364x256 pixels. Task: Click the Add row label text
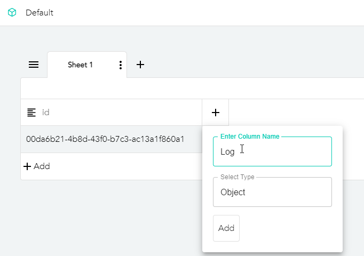pos(42,166)
